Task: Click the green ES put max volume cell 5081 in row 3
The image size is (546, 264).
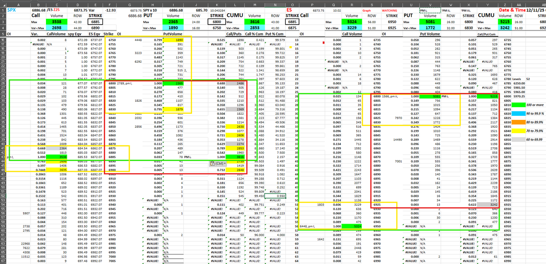Action: pos(430,21)
